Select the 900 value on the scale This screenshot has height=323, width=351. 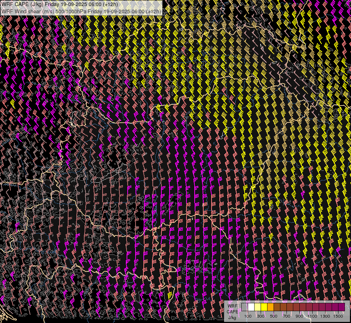tap(299, 316)
